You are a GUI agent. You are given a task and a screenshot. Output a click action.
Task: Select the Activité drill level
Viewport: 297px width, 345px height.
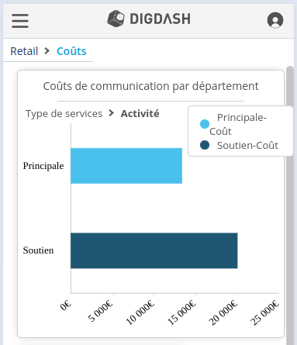tap(140, 114)
